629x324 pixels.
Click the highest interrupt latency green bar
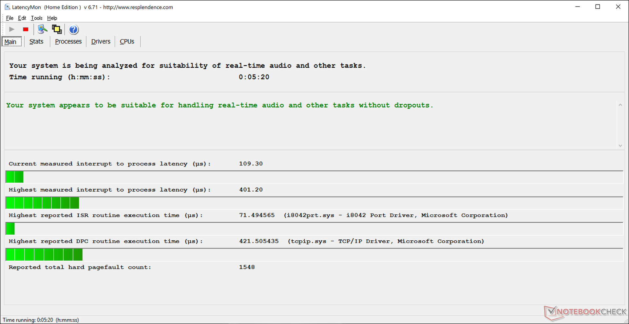[42, 203]
